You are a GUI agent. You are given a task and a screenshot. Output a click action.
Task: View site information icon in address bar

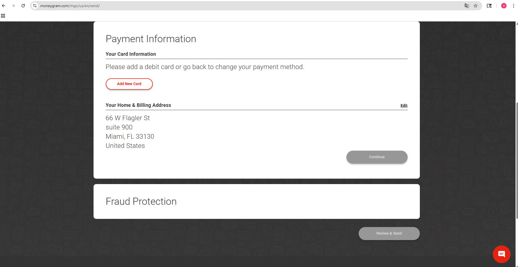coord(35,6)
